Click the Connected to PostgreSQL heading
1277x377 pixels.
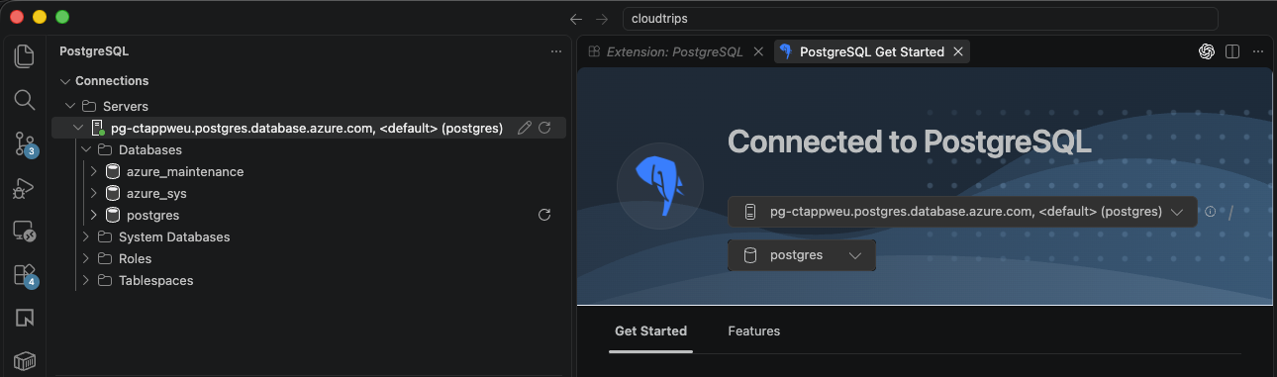pyautogui.click(x=909, y=141)
